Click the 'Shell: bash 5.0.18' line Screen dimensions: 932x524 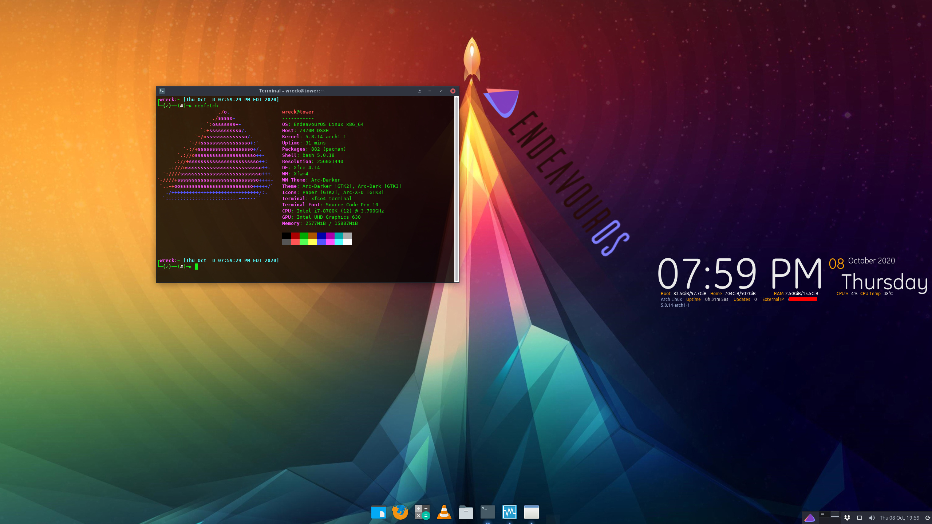click(x=308, y=155)
